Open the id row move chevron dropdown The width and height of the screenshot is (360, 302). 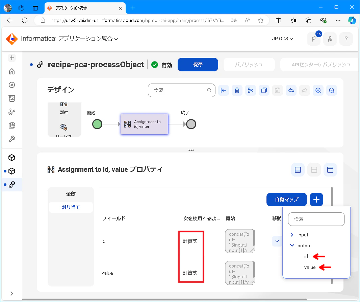pyautogui.click(x=277, y=241)
